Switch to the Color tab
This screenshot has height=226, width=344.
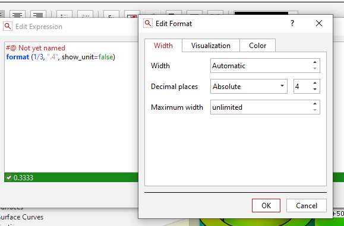258,46
